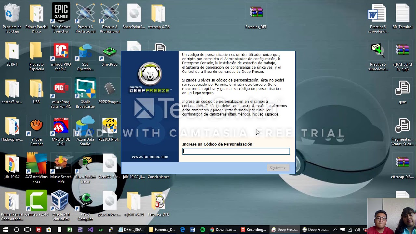
Task: Click the personalization code input field
Action: (x=236, y=151)
